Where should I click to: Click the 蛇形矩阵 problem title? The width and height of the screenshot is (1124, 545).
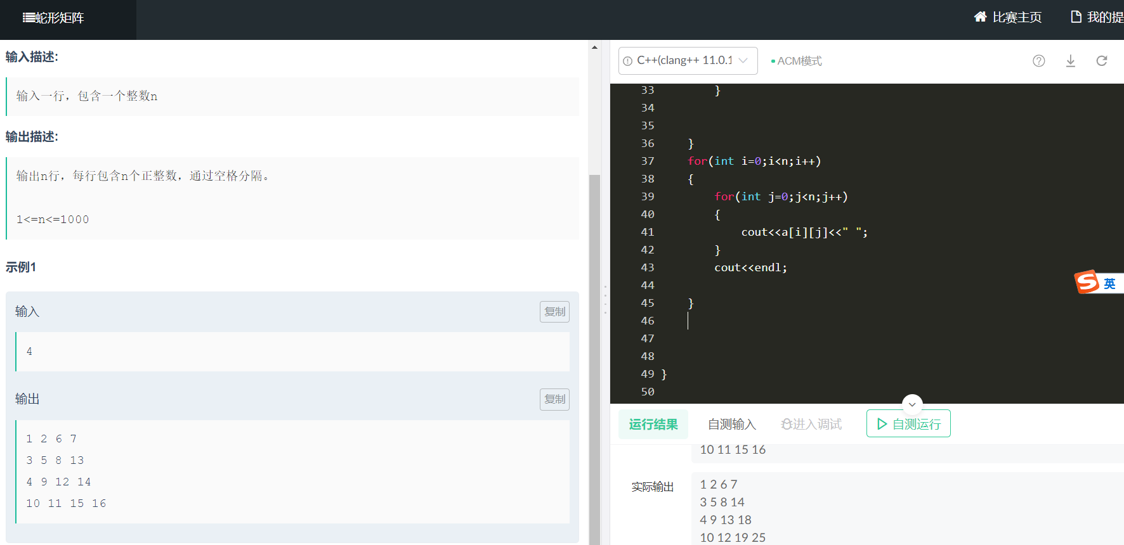click(x=60, y=18)
